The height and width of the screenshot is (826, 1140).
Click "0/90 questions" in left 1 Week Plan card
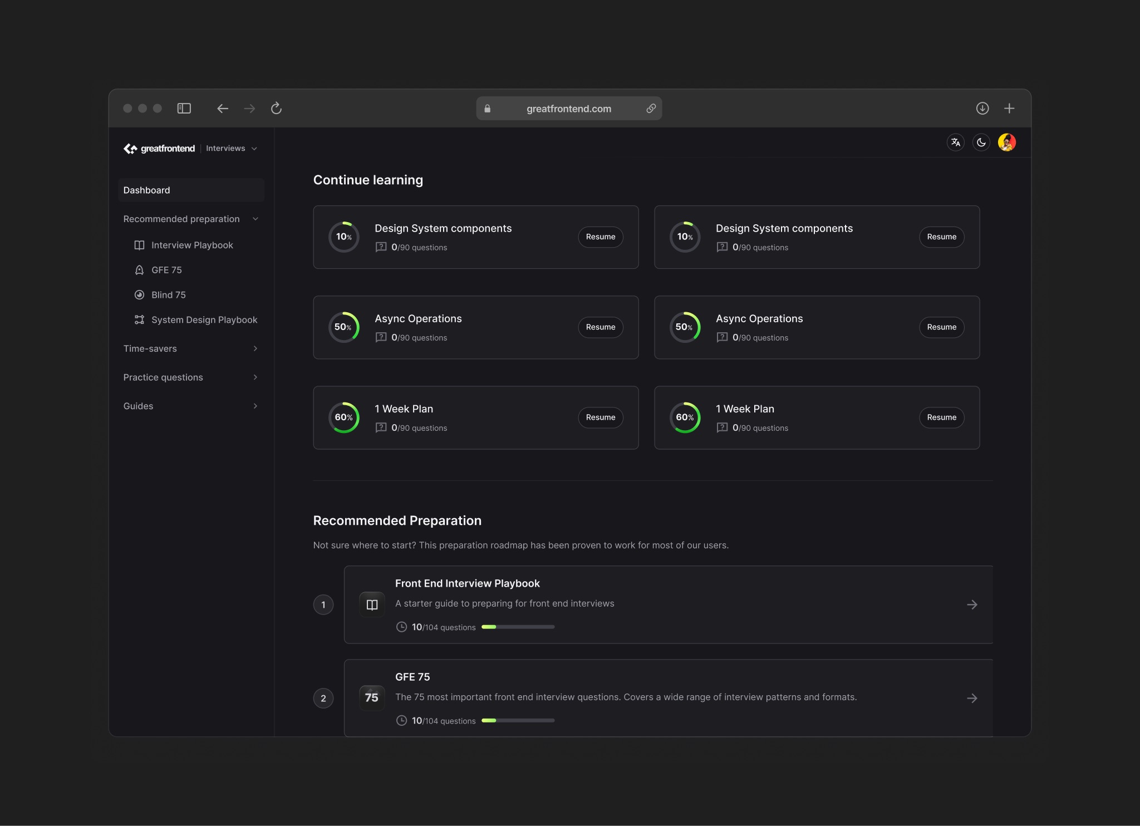(419, 427)
